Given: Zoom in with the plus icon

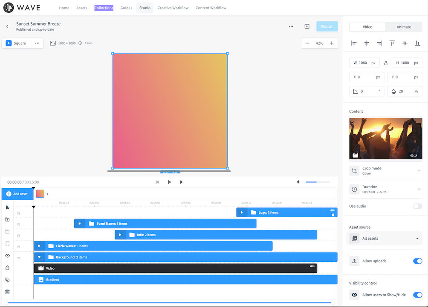Looking at the screenshot, I should (331, 43).
